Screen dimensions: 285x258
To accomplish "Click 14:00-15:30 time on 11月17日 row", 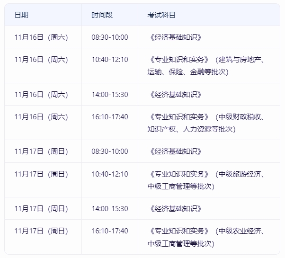I will pyautogui.click(x=110, y=208).
